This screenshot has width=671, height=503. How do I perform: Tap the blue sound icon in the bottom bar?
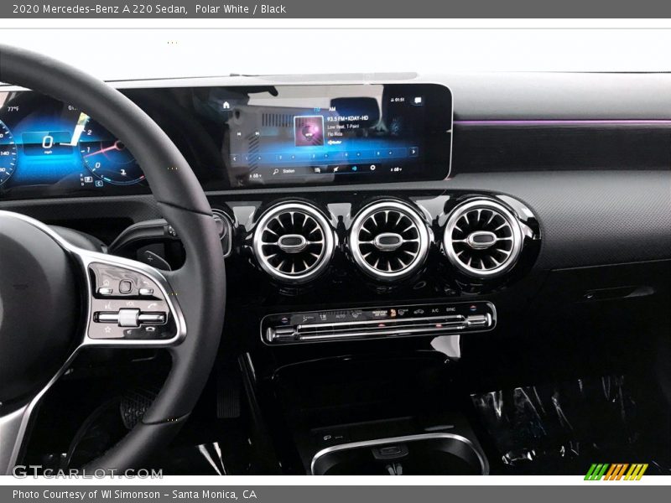pyautogui.click(x=354, y=169)
